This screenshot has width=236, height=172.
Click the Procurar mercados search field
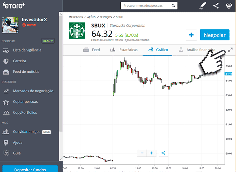149,6
